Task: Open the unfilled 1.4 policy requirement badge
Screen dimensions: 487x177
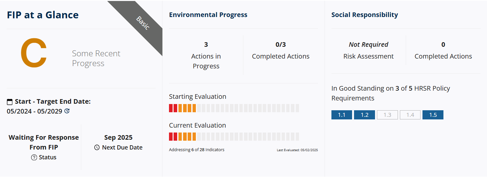Action: click(410, 115)
